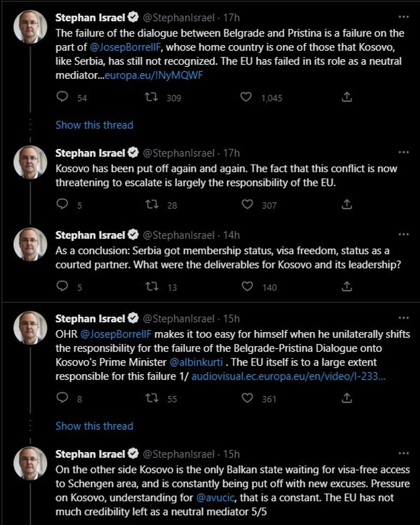Open three-dot menu on the 14h tweet
Screen dimensions: 420x525
(x=404, y=235)
